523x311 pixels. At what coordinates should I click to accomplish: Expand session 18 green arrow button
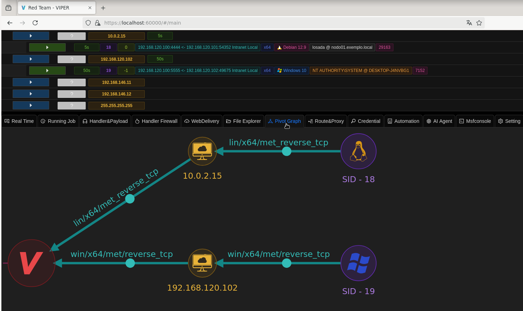tap(47, 47)
